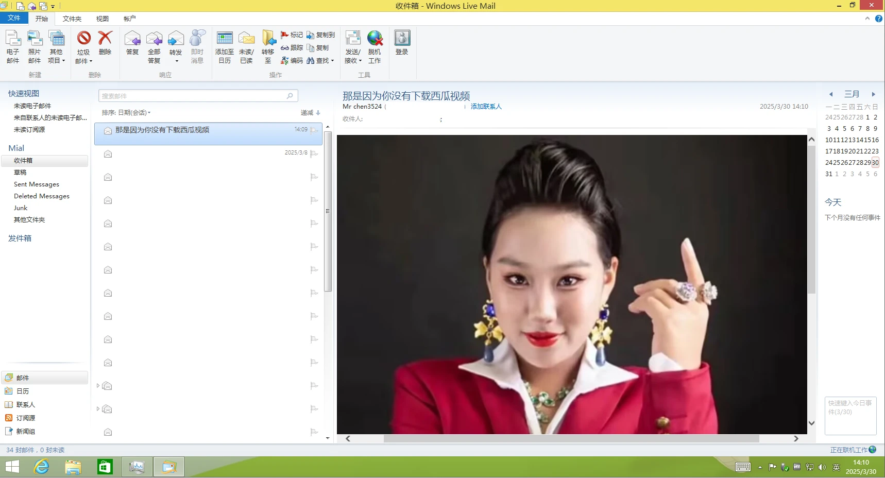The image size is (885, 478).
Task: Click the Sign in (登录) icon
Action: (x=402, y=39)
